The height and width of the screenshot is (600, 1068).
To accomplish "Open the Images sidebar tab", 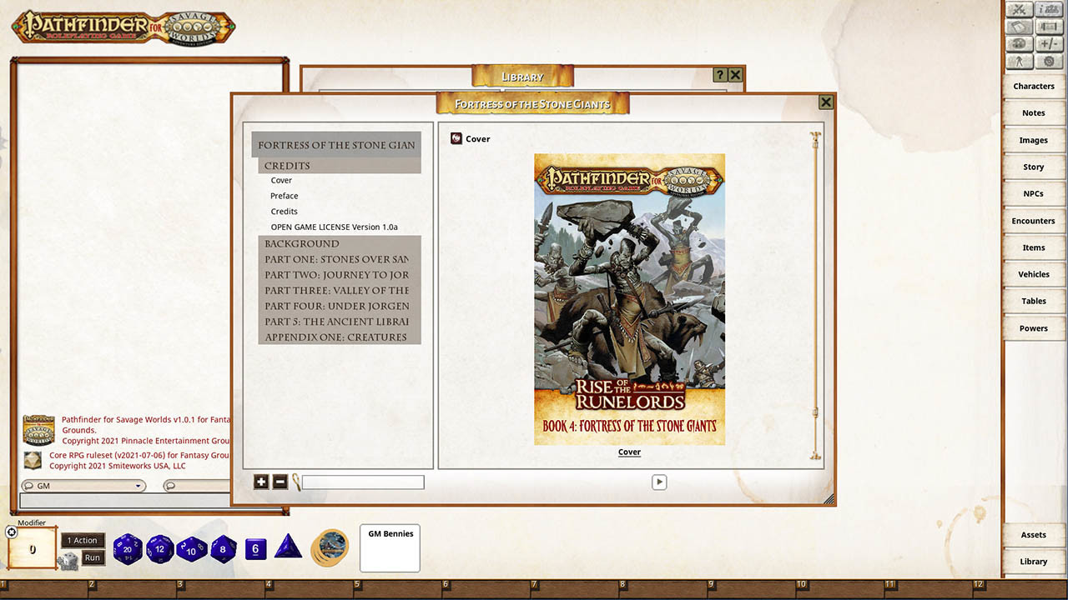I will (x=1034, y=140).
